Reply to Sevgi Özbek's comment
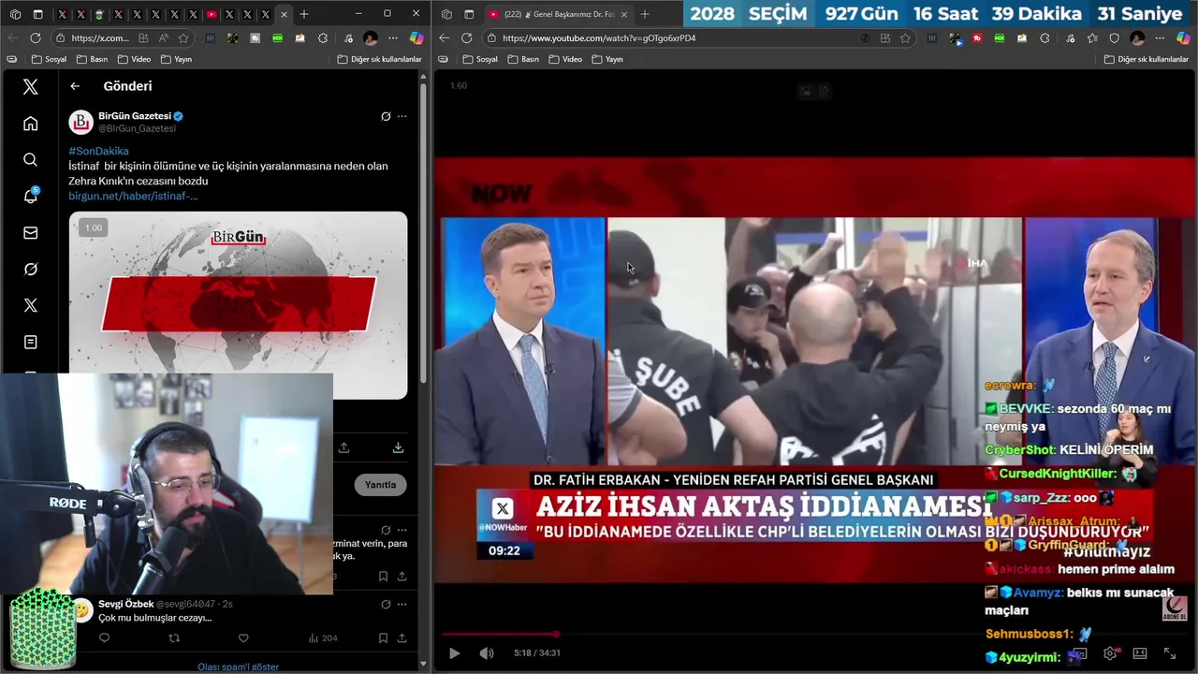1198x674 pixels. pyautogui.click(x=104, y=637)
